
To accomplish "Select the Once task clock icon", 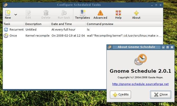I will tap(6, 36).
